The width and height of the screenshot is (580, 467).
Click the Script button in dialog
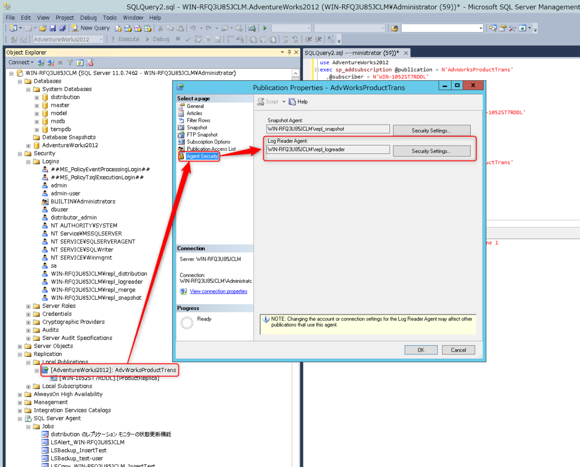click(268, 102)
